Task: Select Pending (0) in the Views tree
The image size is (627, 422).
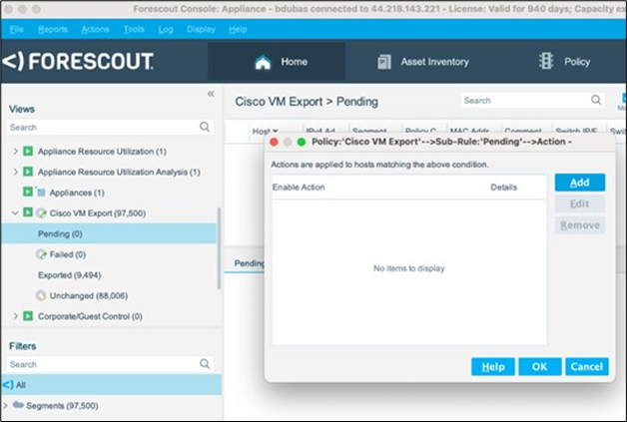Action: tap(109, 233)
